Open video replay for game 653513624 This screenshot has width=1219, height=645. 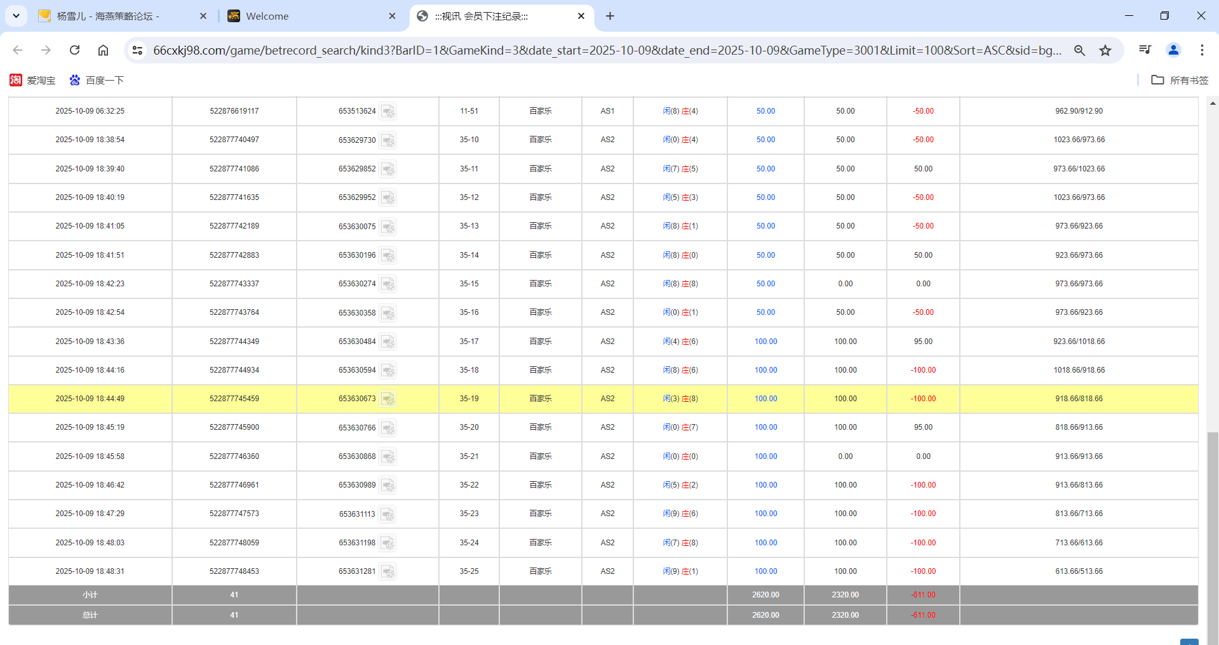389,111
